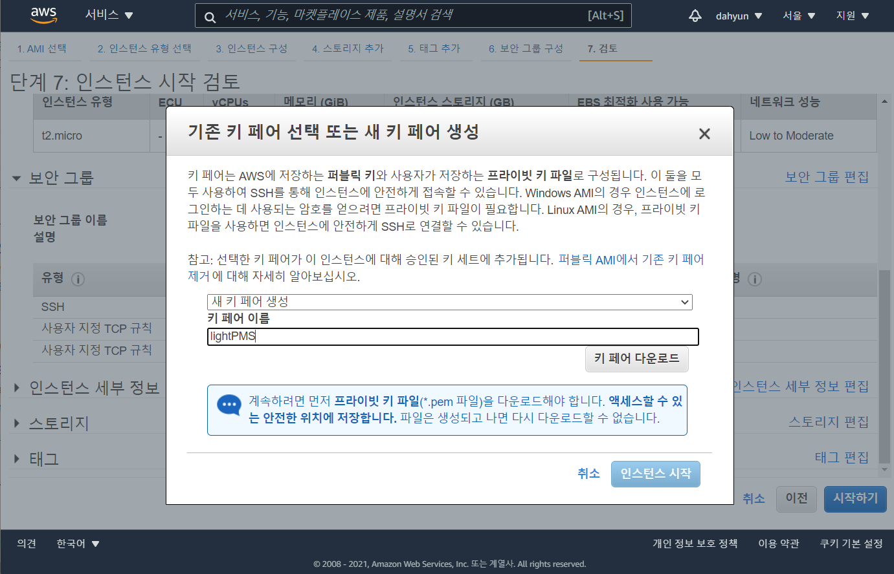Close the key pair dialog with X
The width and height of the screenshot is (894, 574).
tap(704, 133)
